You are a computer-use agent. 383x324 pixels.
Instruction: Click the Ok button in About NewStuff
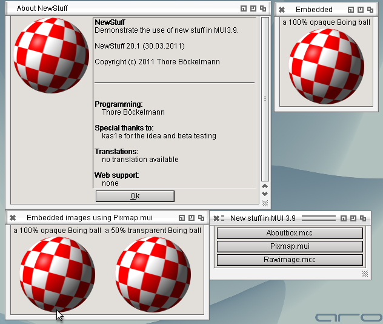click(135, 196)
